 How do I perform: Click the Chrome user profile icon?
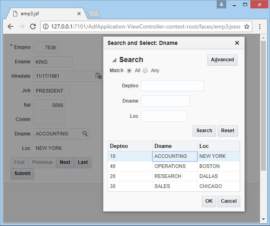point(221,4)
